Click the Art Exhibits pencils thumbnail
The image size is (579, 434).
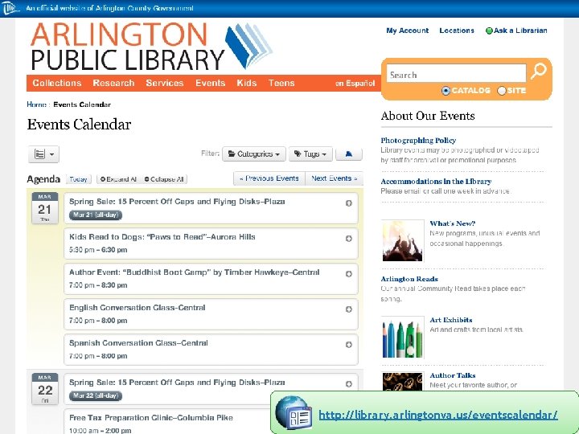coord(403,338)
